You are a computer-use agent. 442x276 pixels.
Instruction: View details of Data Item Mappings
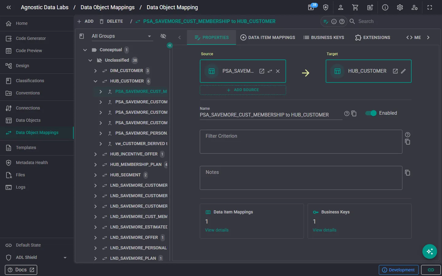point(217,230)
